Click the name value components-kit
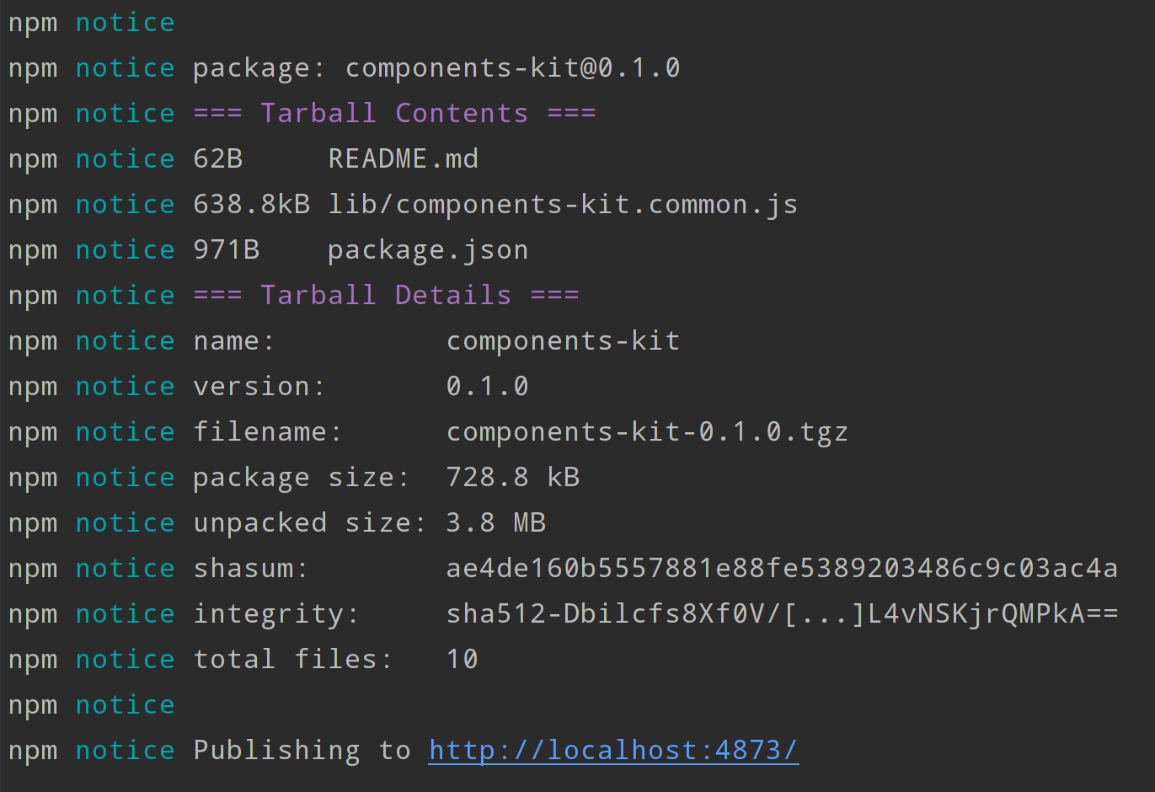This screenshot has width=1155, height=792. 562,340
